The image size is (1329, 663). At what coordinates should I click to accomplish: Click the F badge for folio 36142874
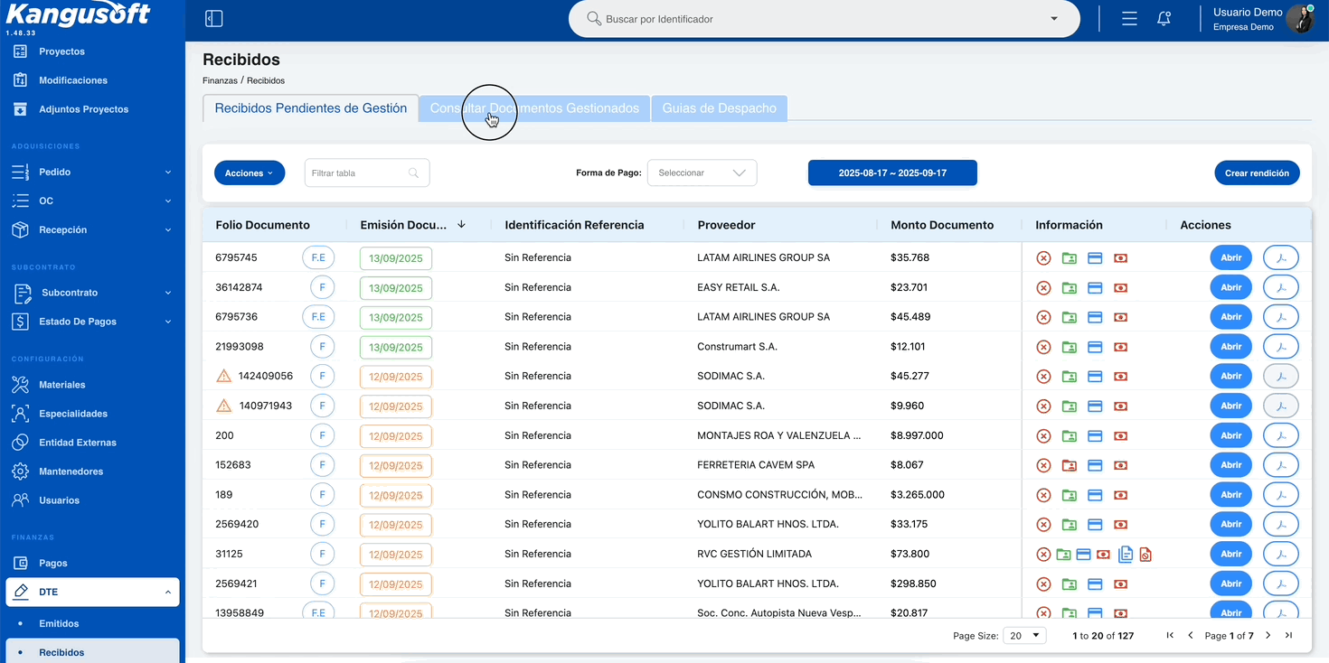[x=322, y=287]
